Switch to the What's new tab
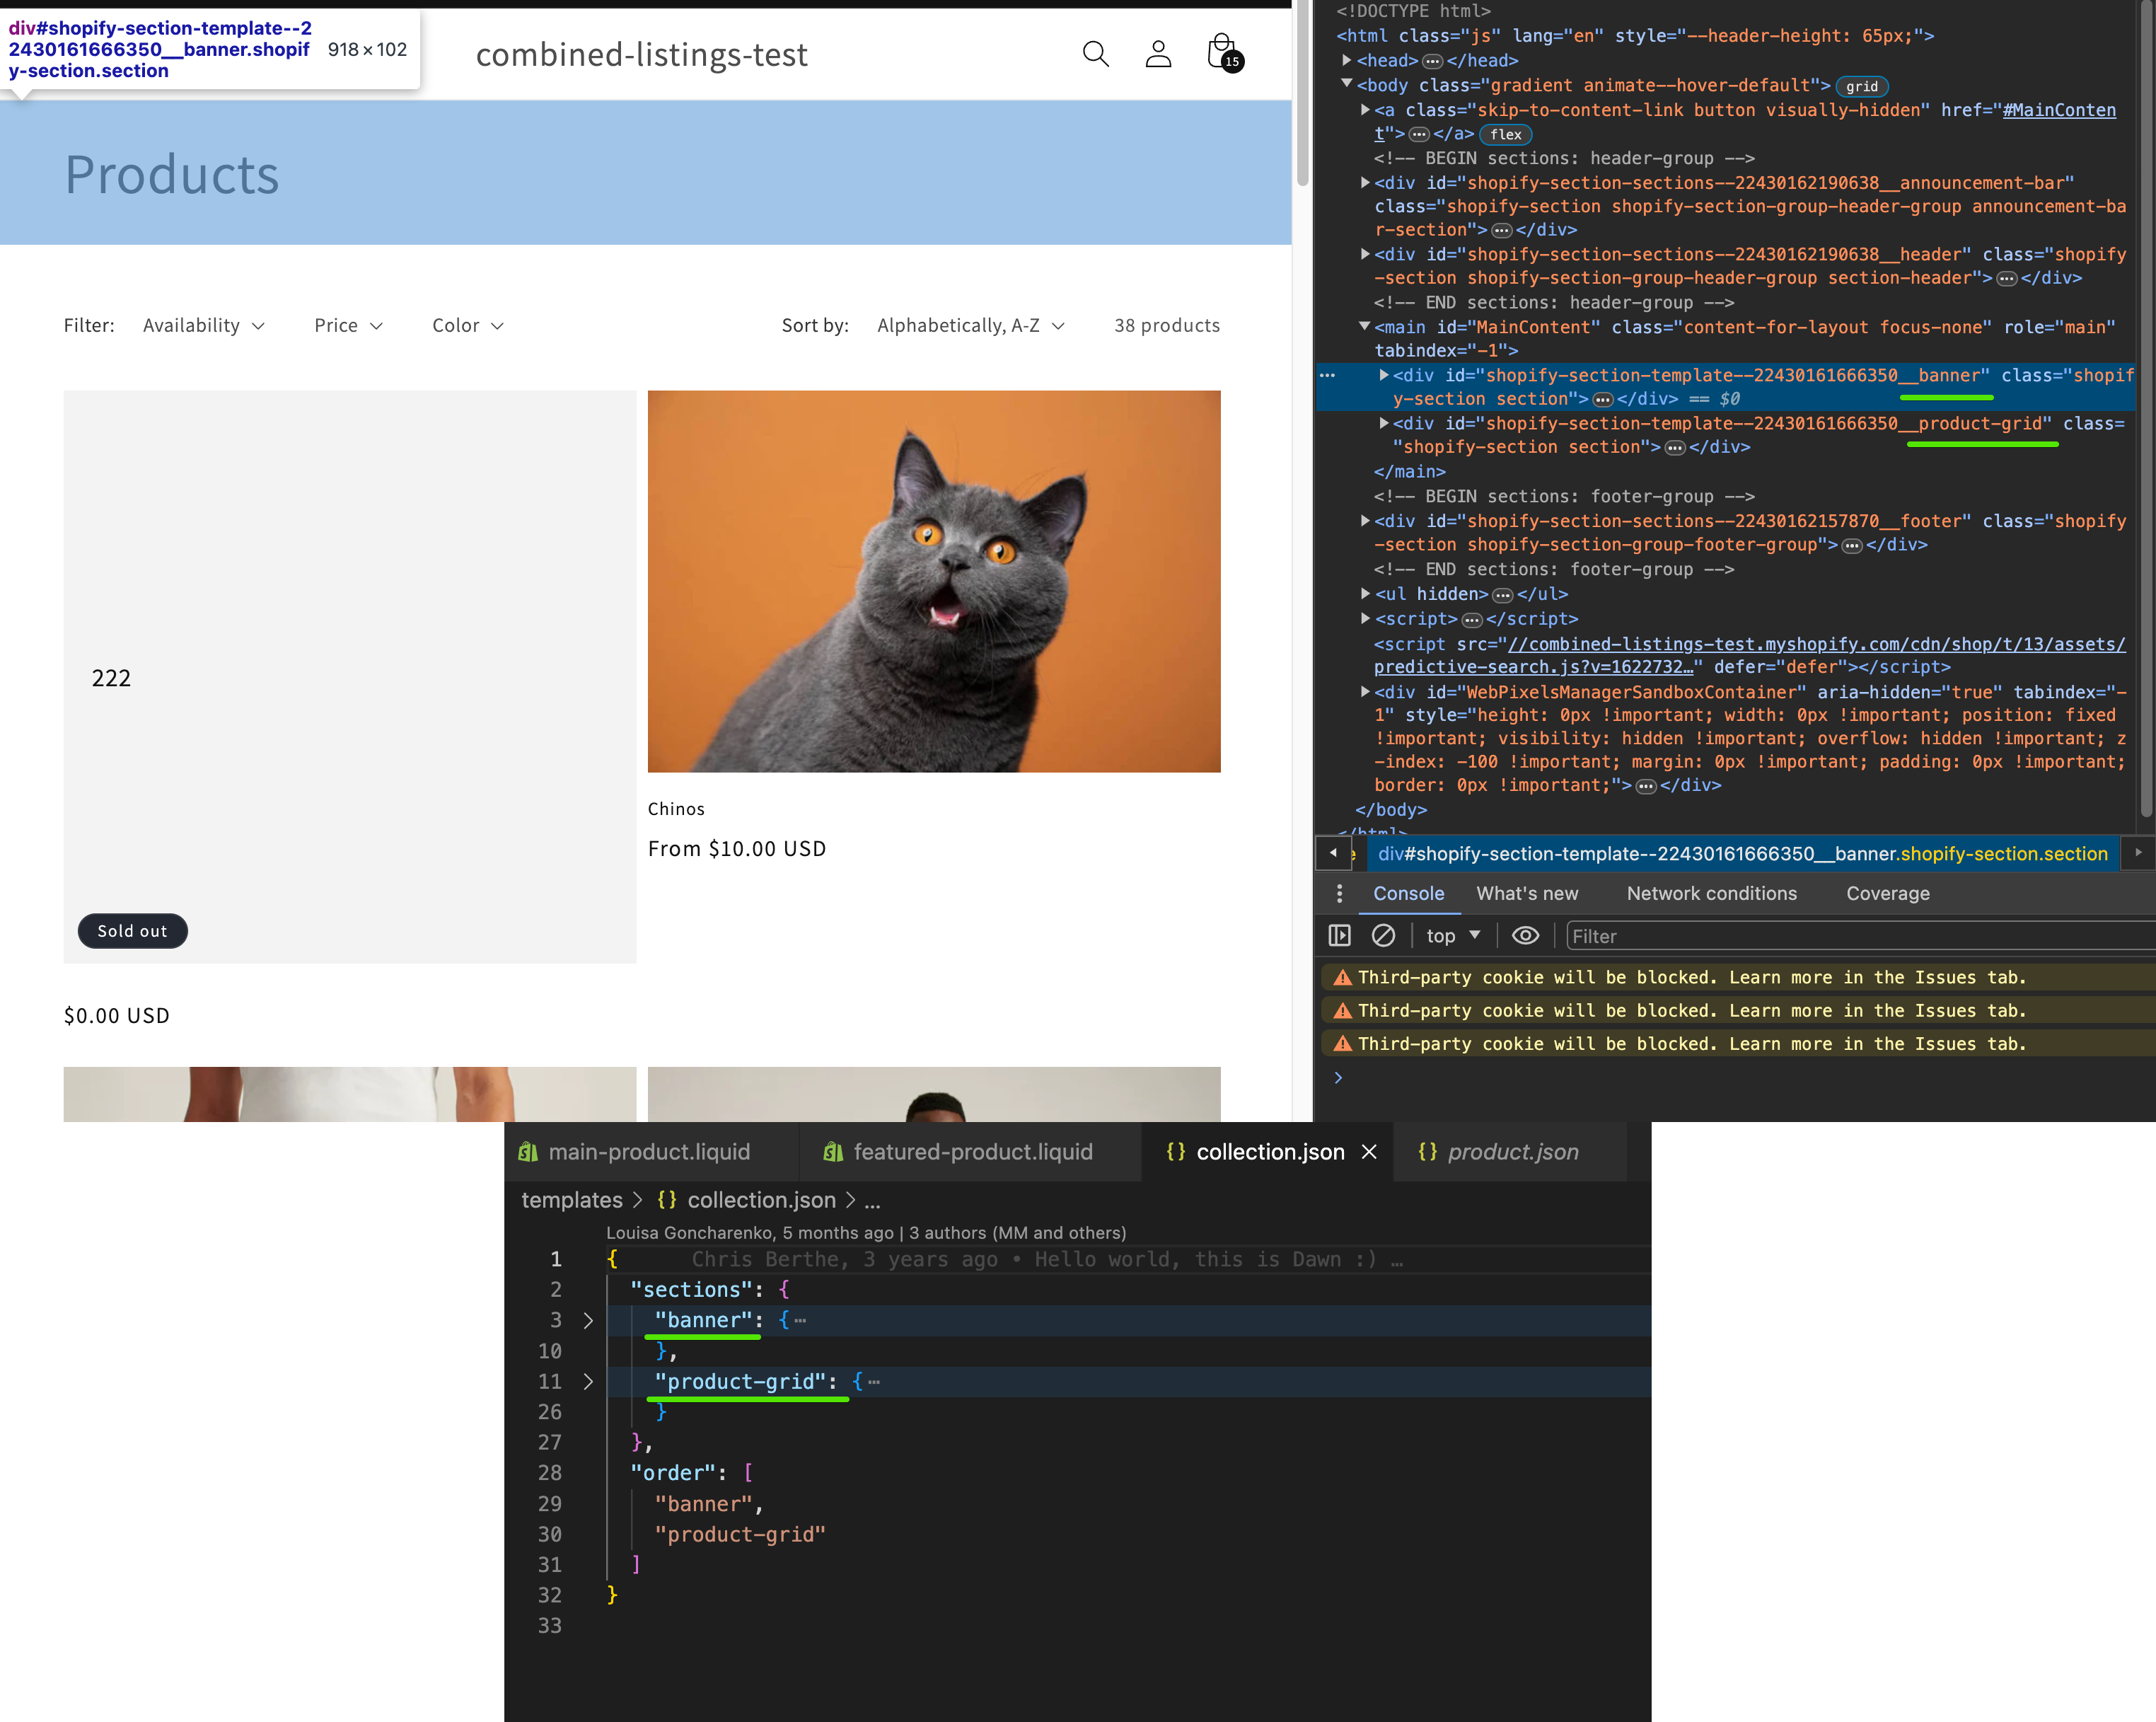The image size is (2156, 1722). [x=1527, y=893]
